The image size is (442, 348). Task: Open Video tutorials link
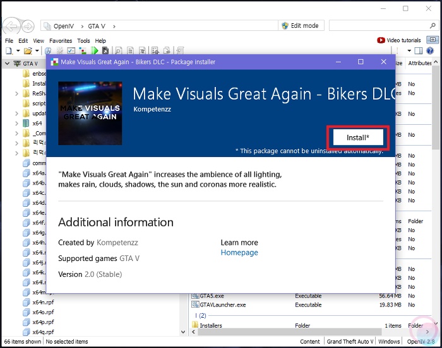pos(403,40)
